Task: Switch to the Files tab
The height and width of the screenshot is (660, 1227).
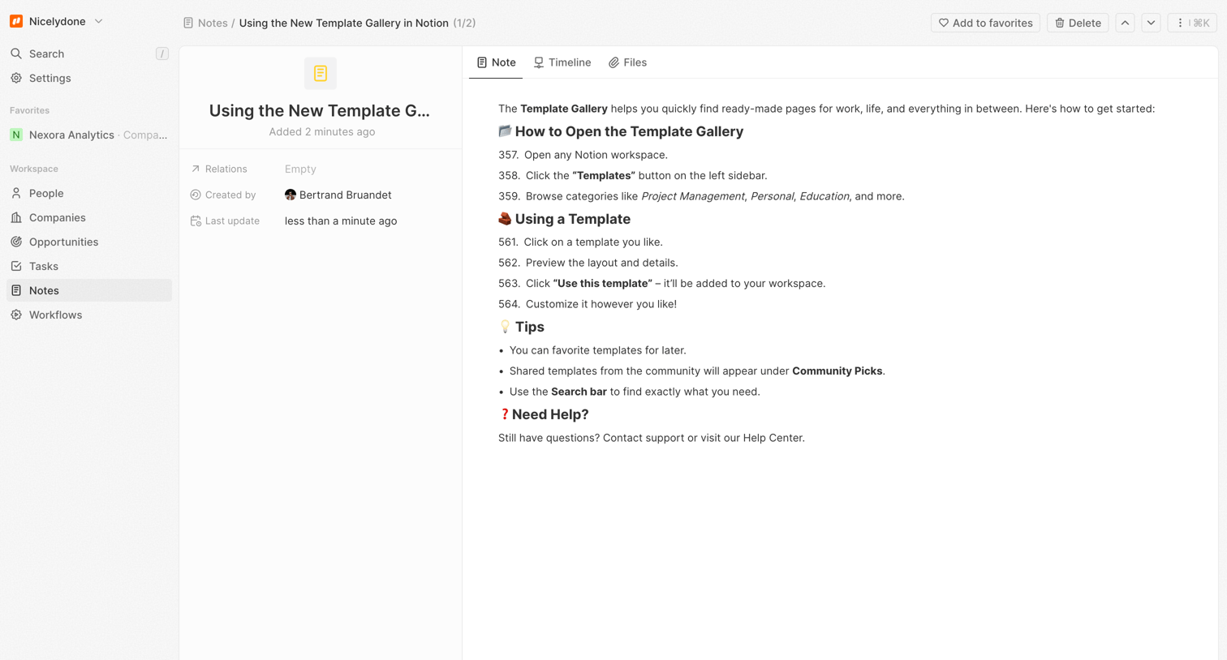Action: coord(627,62)
